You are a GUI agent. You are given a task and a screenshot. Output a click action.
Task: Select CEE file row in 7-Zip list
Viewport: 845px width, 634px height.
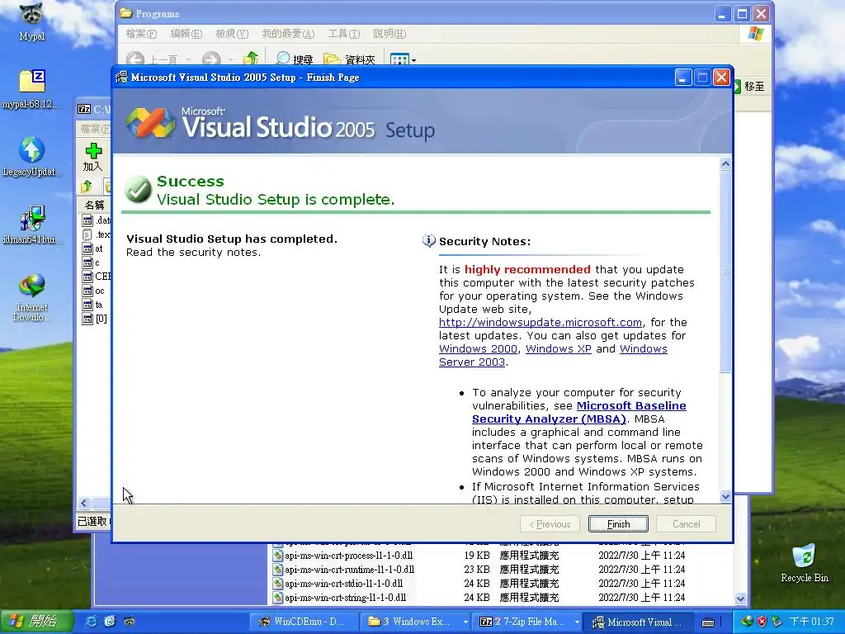[96, 277]
